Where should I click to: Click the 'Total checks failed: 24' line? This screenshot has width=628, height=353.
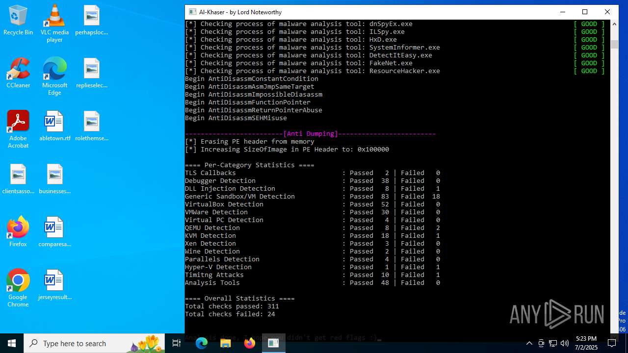[230, 314]
